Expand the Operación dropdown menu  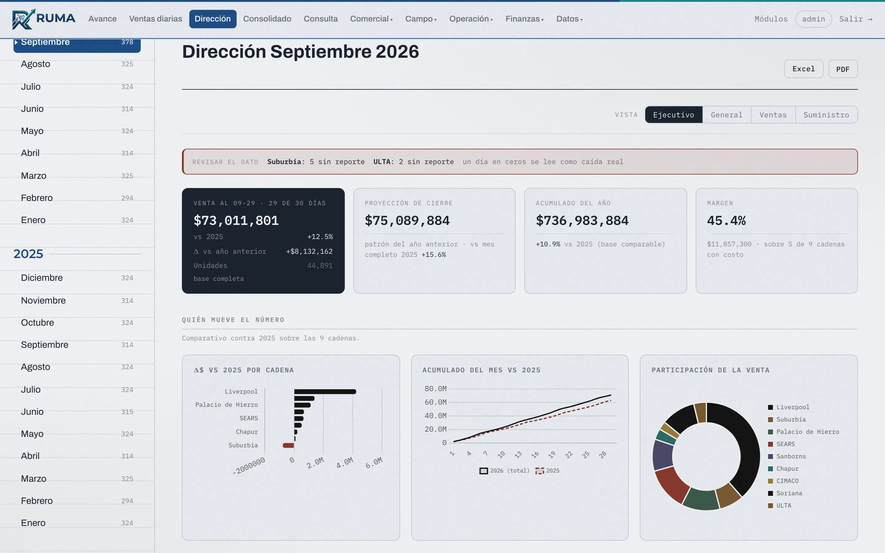[471, 19]
